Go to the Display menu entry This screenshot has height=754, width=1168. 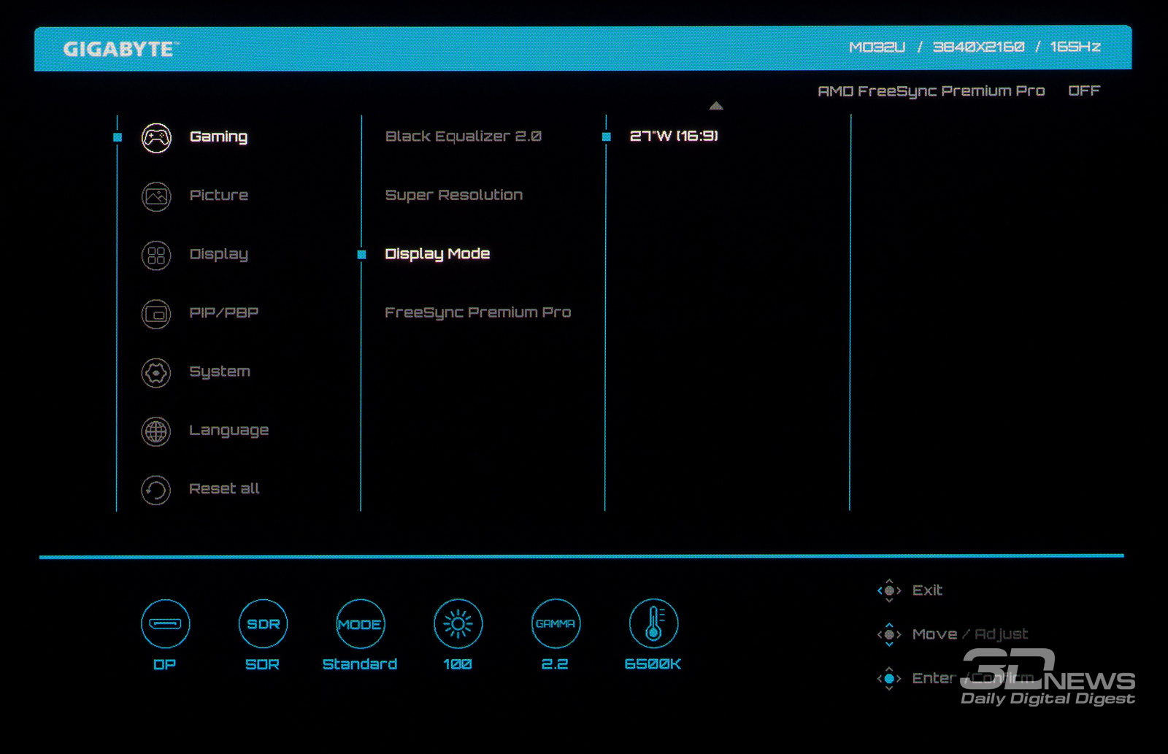[x=219, y=254]
